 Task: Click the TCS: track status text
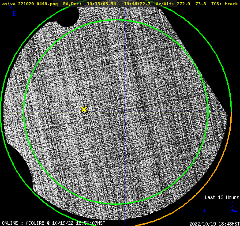pos(225,4)
